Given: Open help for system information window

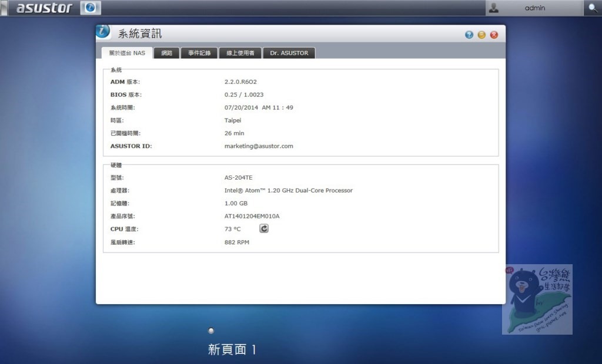Looking at the screenshot, I should tap(469, 35).
